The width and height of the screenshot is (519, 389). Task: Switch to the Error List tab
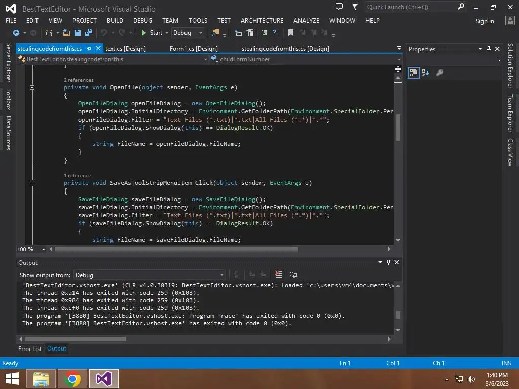[x=30, y=348]
